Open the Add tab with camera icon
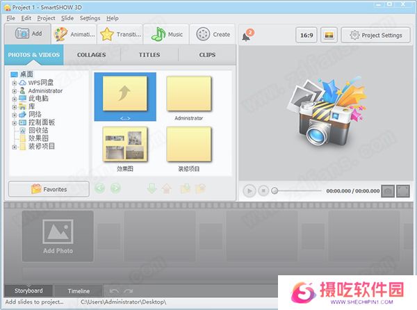 point(28,34)
